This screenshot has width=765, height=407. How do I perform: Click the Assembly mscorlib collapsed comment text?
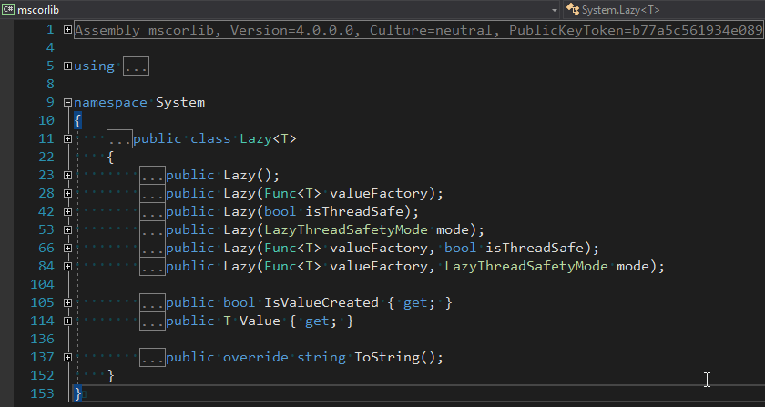tap(419, 30)
